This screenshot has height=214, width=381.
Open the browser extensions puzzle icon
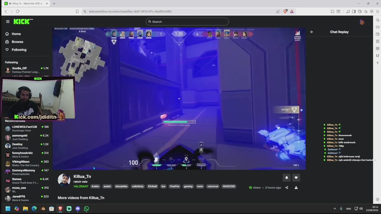(332, 11)
